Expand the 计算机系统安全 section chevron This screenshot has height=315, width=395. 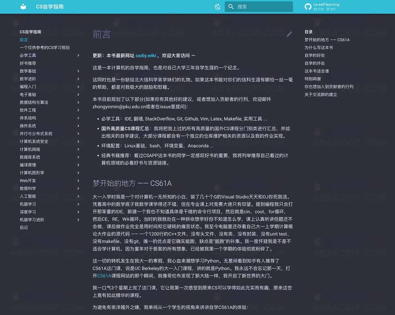(78, 141)
